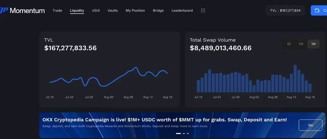Select the 1W volume timeframe
The image size is (327, 139).
(x=301, y=44)
